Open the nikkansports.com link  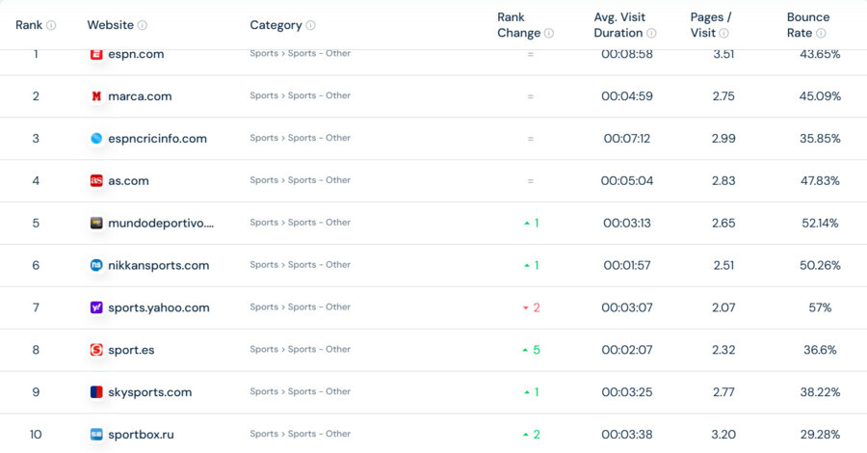[159, 265]
